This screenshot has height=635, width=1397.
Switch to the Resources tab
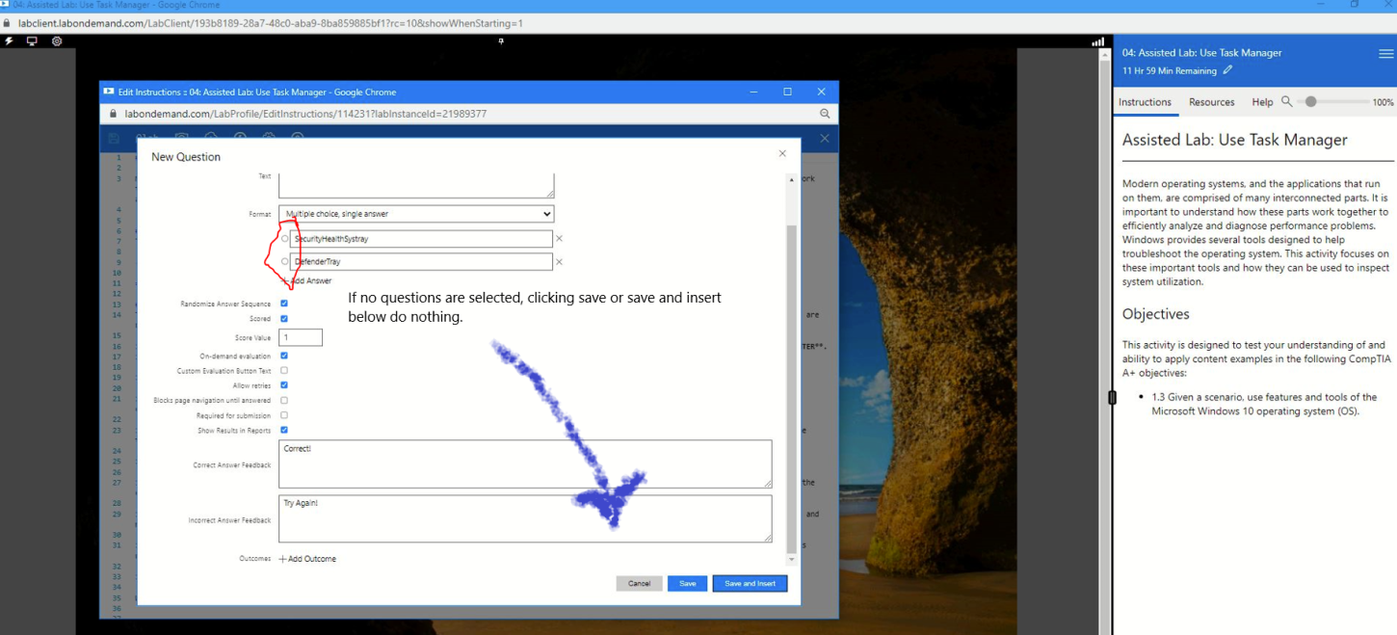click(1211, 102)
